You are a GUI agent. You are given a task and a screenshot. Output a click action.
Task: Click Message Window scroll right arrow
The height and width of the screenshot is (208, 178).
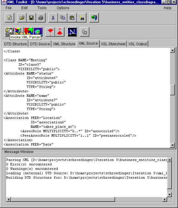tap(165, 199)
